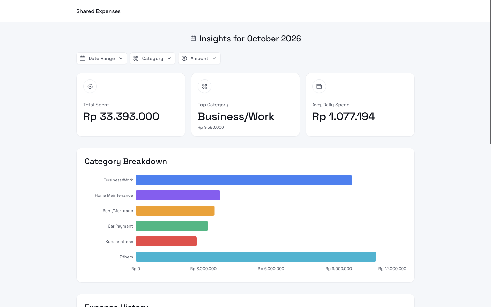This screenshot has width=491, height=307.
Task: Click the Business/Work top category value
Action: click(x=236, y=117)
